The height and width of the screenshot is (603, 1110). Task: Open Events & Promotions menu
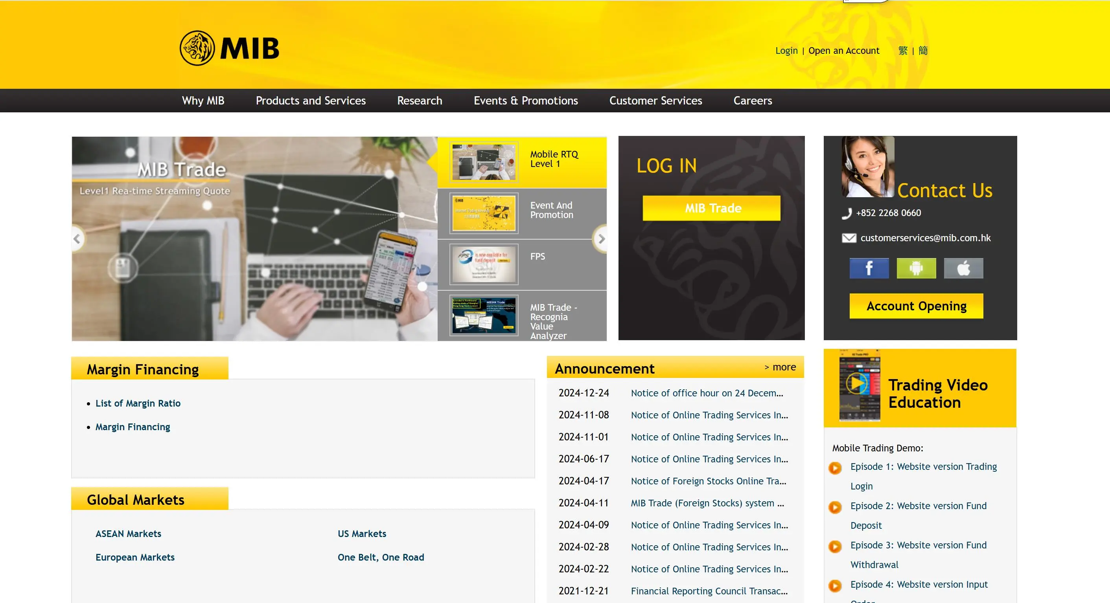[526, 101]
